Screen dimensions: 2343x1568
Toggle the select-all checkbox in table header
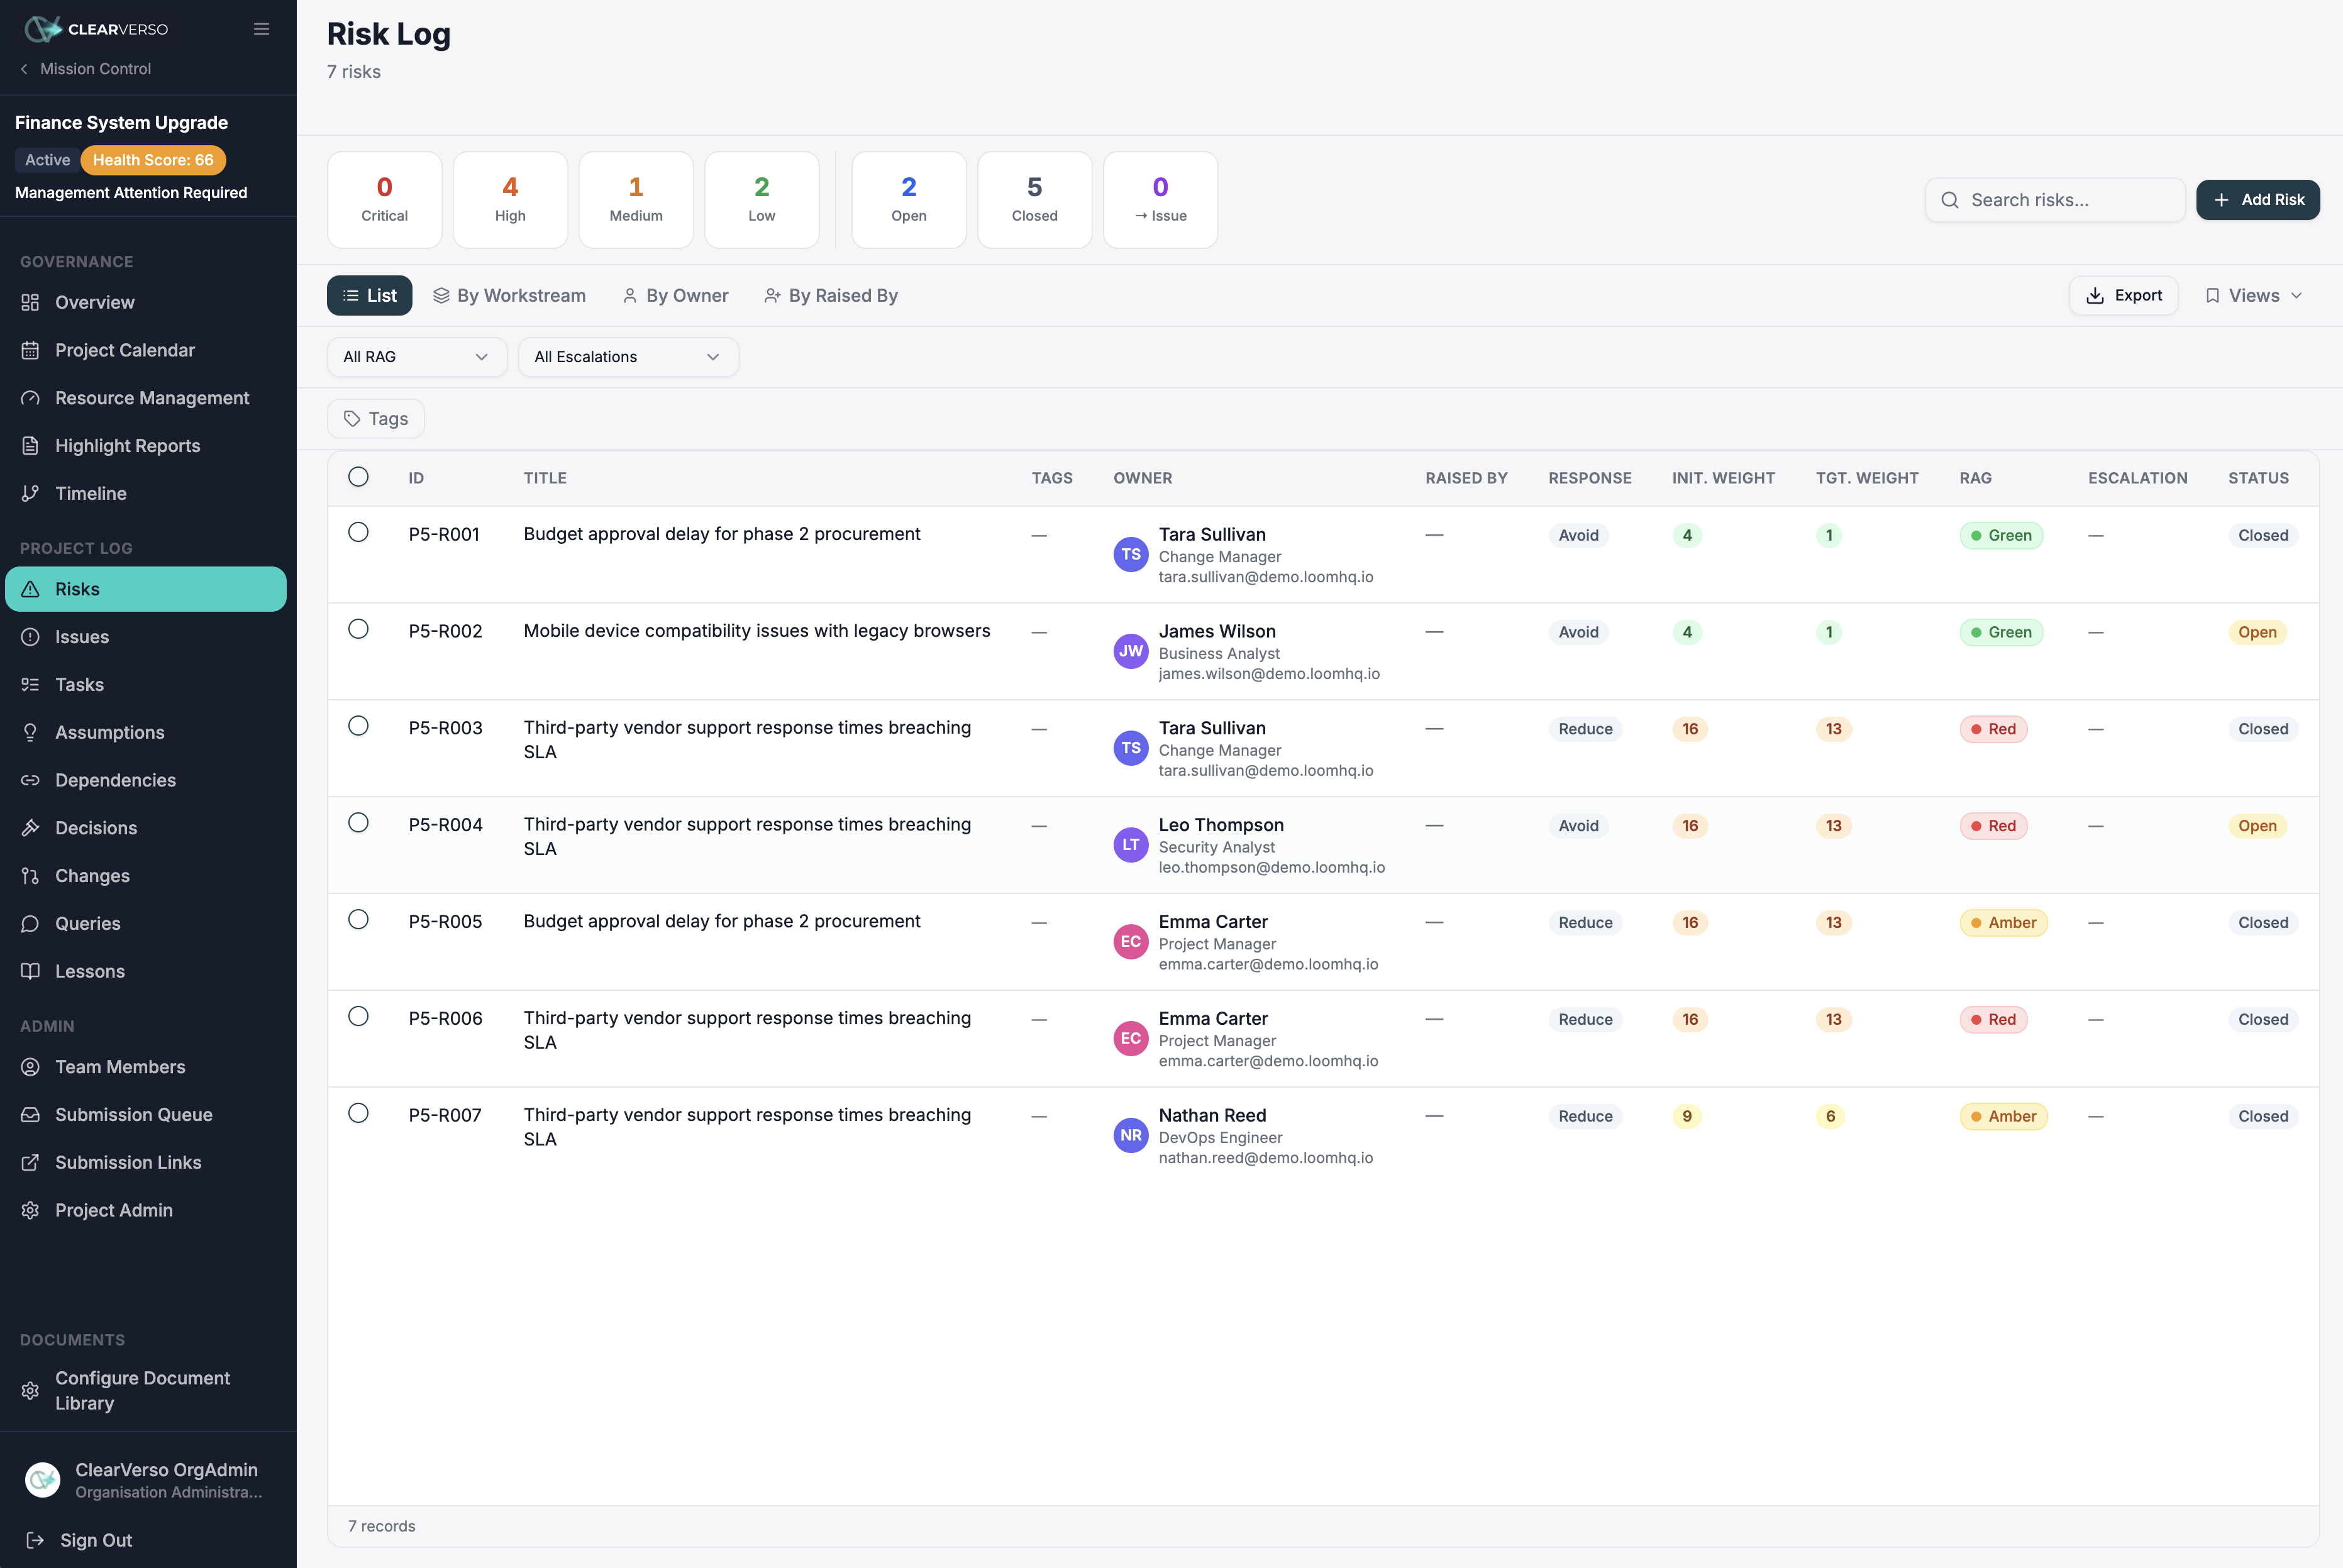pyautogui.click(x=358, y=477)
